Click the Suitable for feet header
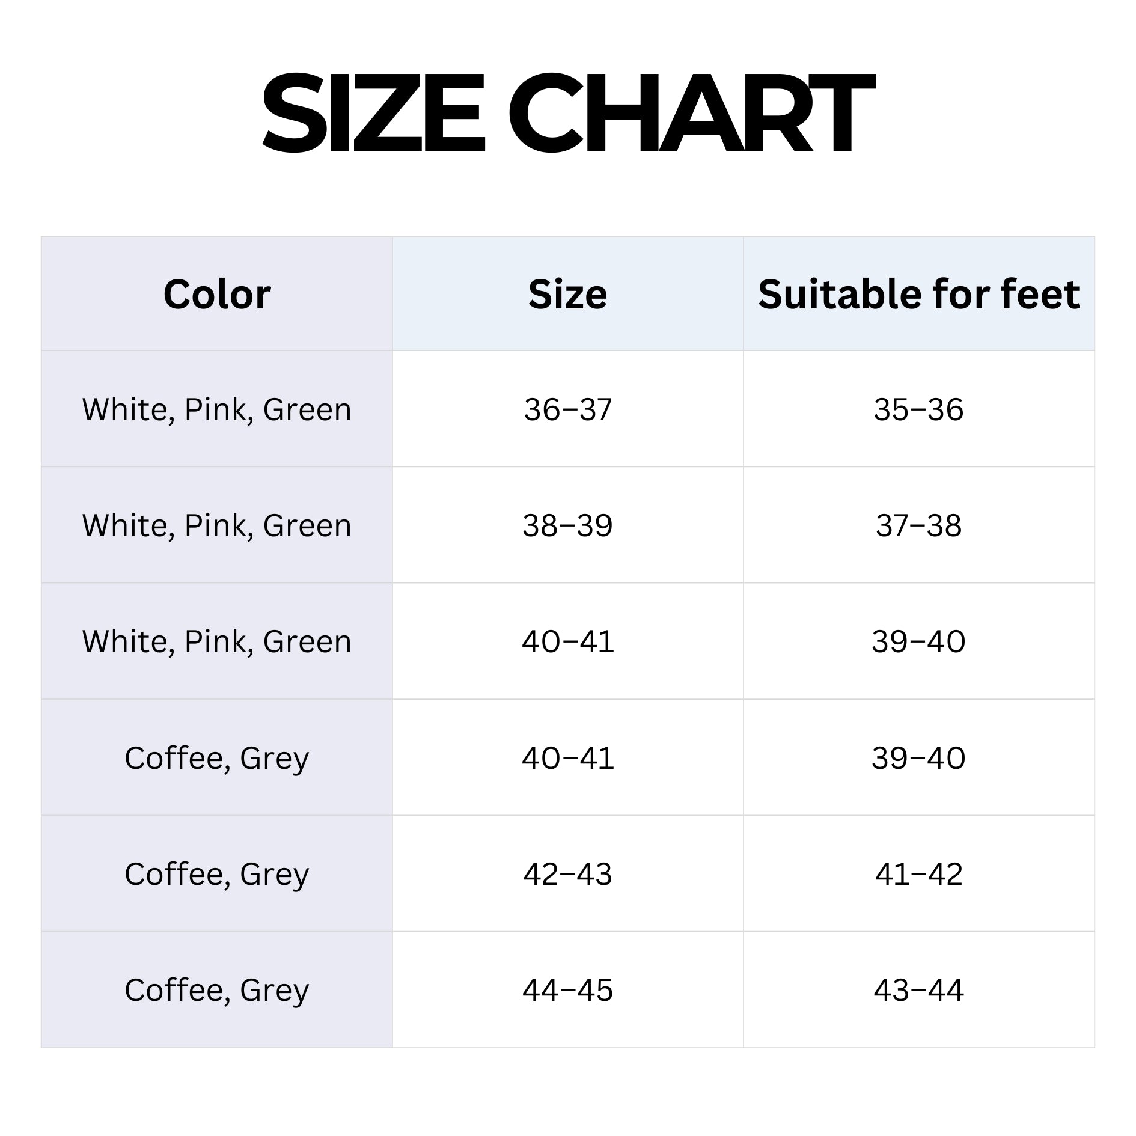This screenshot has height=1136, width=1136. click(x=918, y=294)
